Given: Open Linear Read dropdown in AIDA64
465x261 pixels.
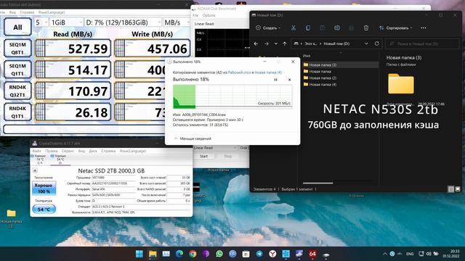Looking at the screenshot, I should (x=215, y=148).
